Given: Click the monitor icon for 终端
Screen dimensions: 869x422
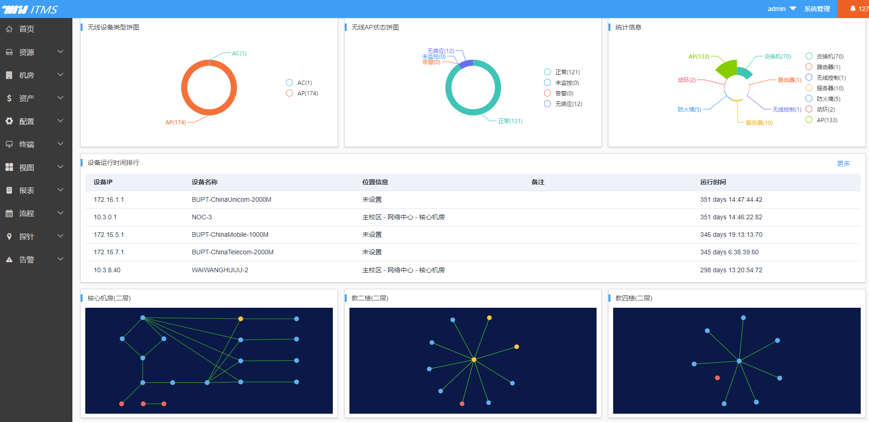Looking at the screenshot, I should [x=9, y=144].
